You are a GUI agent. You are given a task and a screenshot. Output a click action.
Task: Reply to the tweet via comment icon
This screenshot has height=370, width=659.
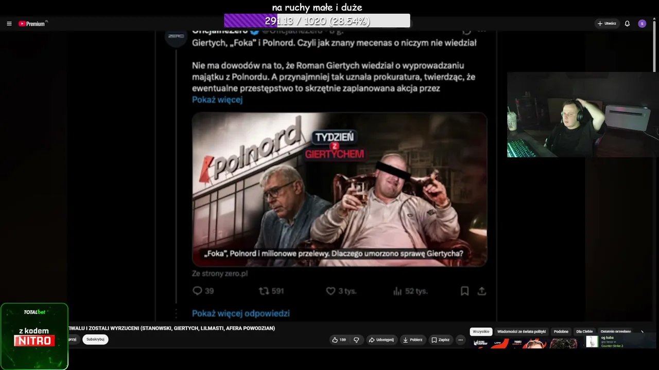[203, 291]
